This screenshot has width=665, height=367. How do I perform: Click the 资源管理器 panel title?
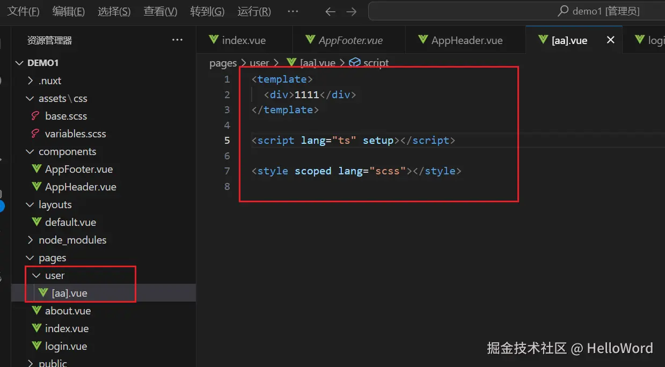tap(49, 40)
